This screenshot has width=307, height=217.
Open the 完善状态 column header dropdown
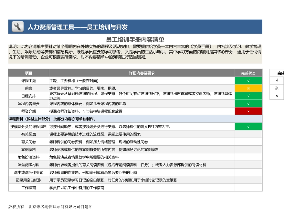(248, 73)
